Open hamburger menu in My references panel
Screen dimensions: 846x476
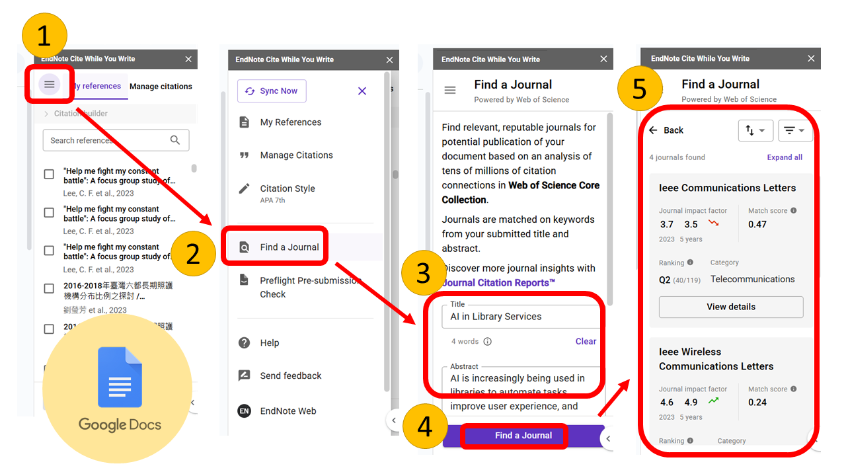(x=50, y=85)
